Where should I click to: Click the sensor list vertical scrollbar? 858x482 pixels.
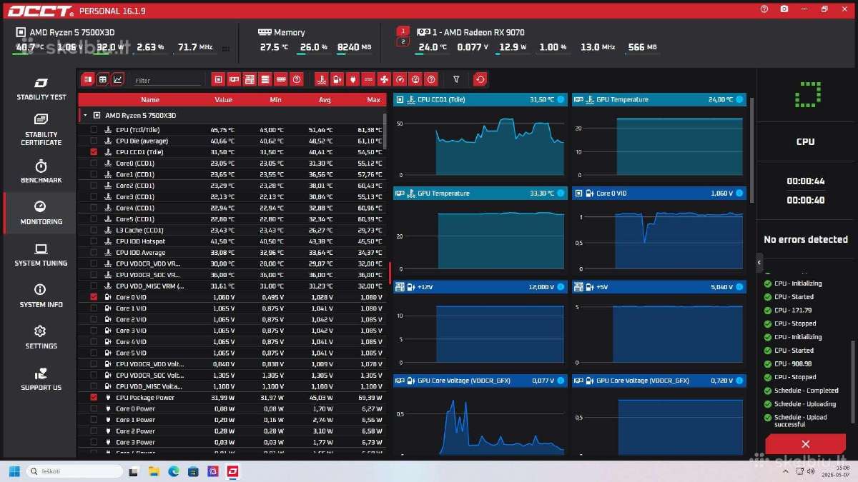point(385,132)
